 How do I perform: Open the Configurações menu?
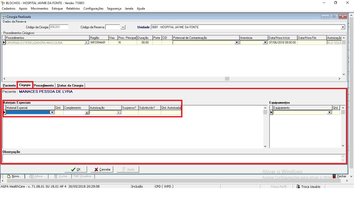(x=93, y=9)
